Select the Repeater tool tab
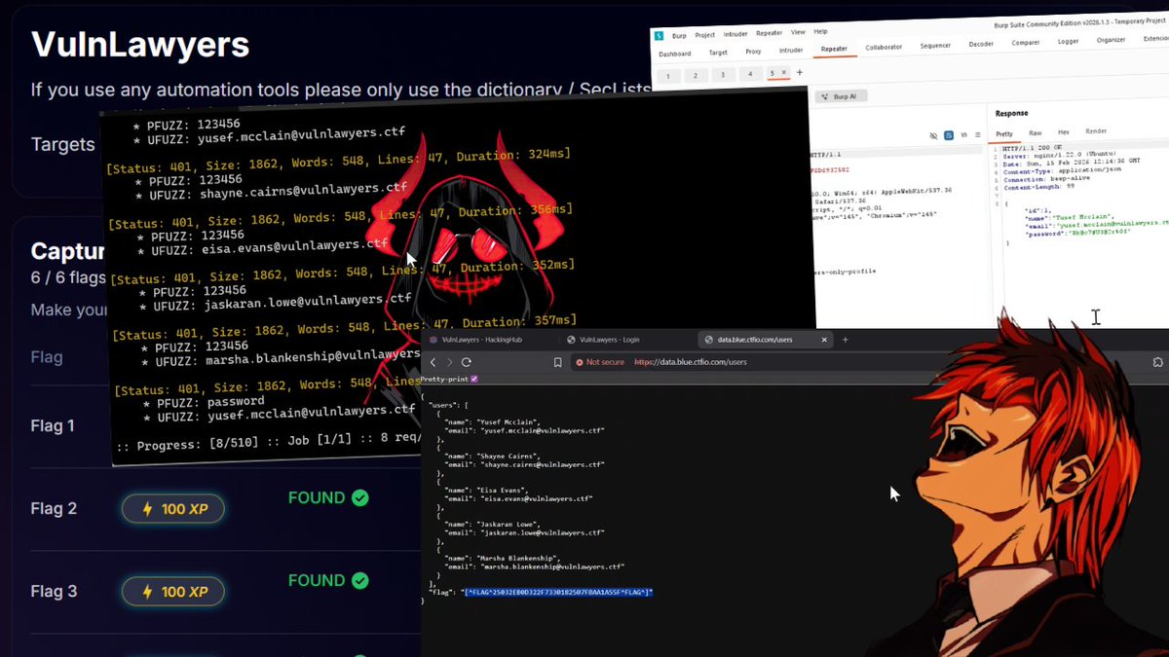This screenshot has height=657, width=1169. [x=834, y=49]
